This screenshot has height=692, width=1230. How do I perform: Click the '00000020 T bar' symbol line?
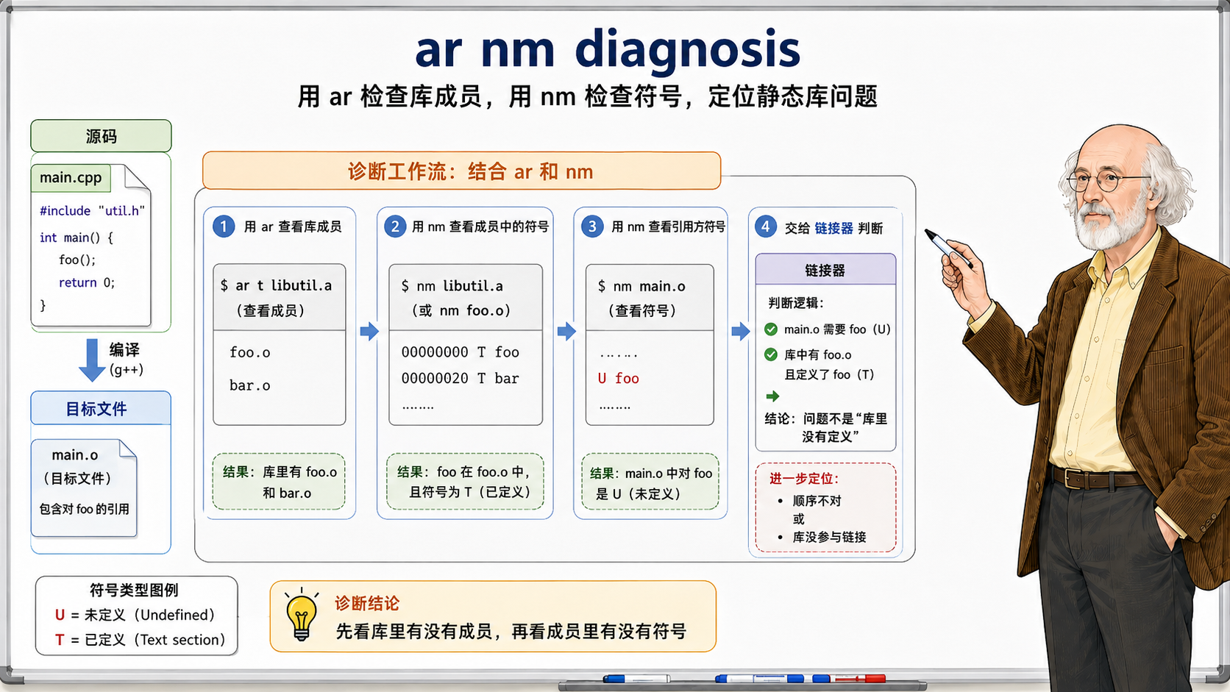click(461, 378)
